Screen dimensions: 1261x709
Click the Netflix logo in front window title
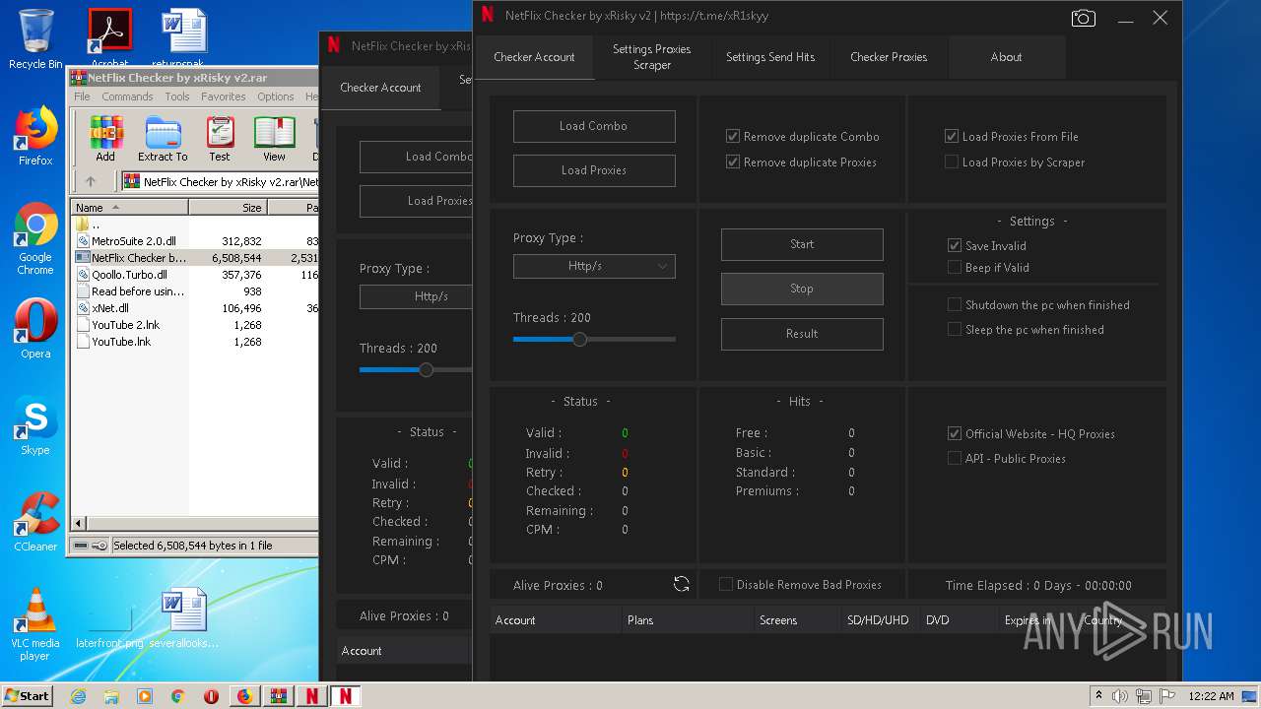487,16
